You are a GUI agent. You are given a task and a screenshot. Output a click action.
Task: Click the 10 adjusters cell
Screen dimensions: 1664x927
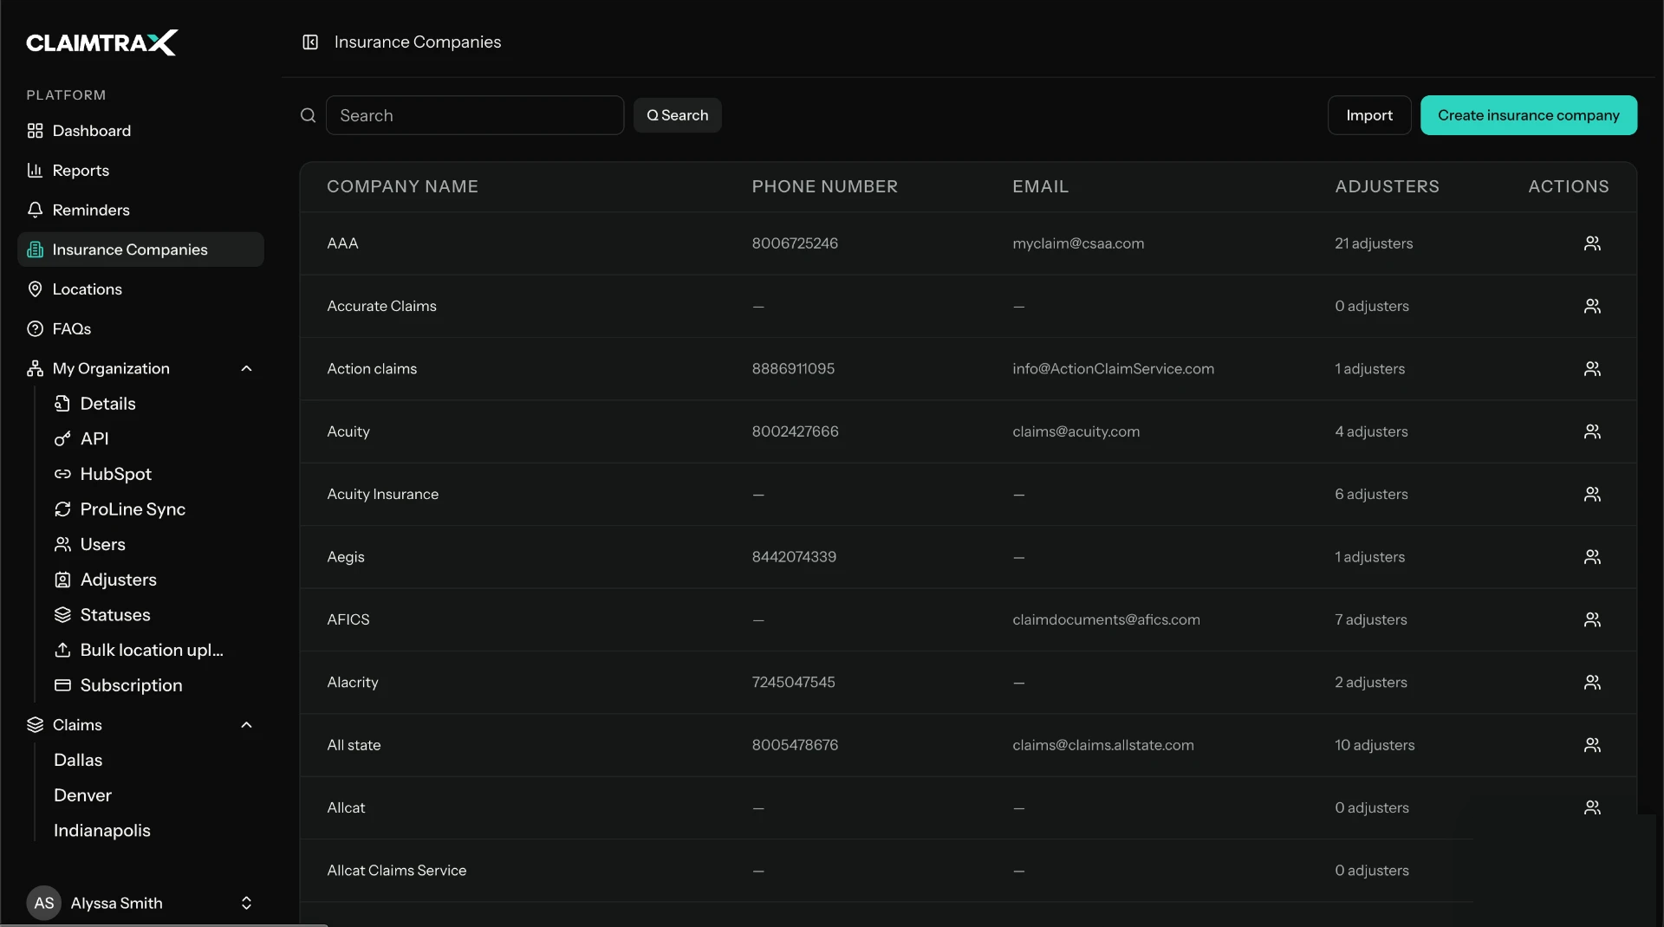click(1375, 745)
